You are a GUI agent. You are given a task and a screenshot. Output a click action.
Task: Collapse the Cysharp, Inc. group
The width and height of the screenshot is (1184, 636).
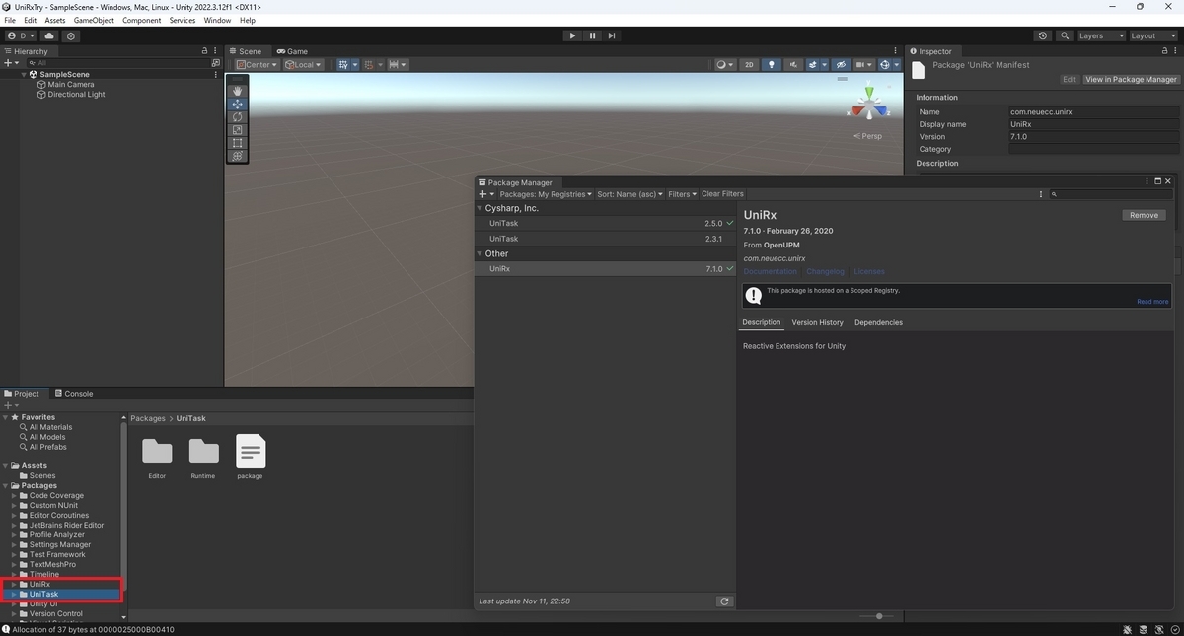pos(480,209)
